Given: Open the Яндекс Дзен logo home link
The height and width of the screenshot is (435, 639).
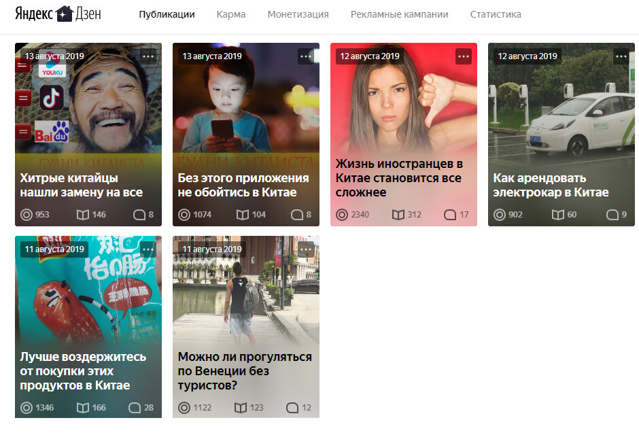Looking at the screenshot, I should tap(58, 14).
